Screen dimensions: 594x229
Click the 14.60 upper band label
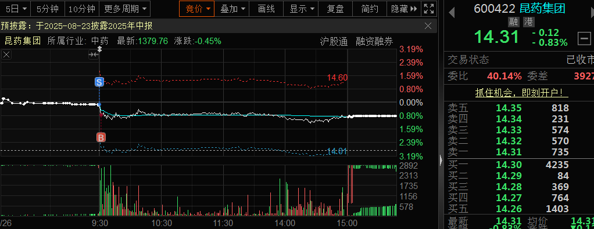pos(337,78)
